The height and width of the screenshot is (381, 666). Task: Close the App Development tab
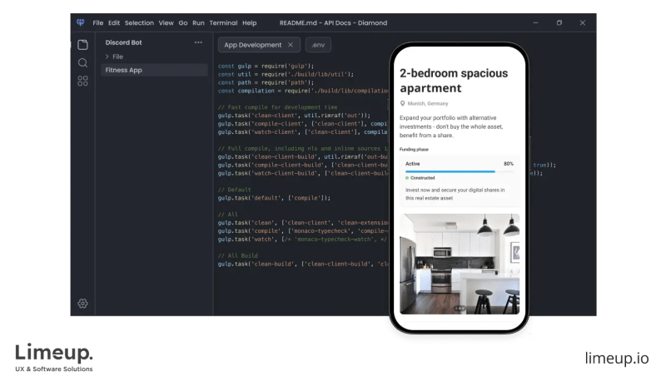[x=290, y=45]
